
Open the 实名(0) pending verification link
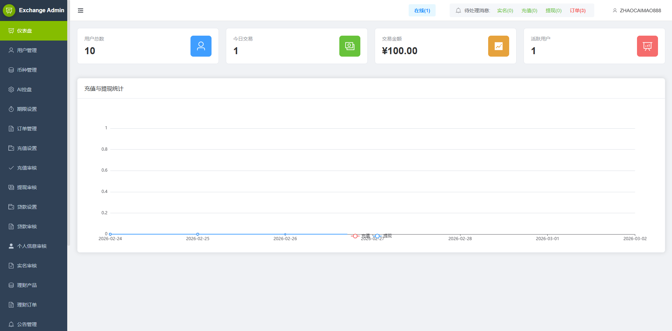coord(505,10)
